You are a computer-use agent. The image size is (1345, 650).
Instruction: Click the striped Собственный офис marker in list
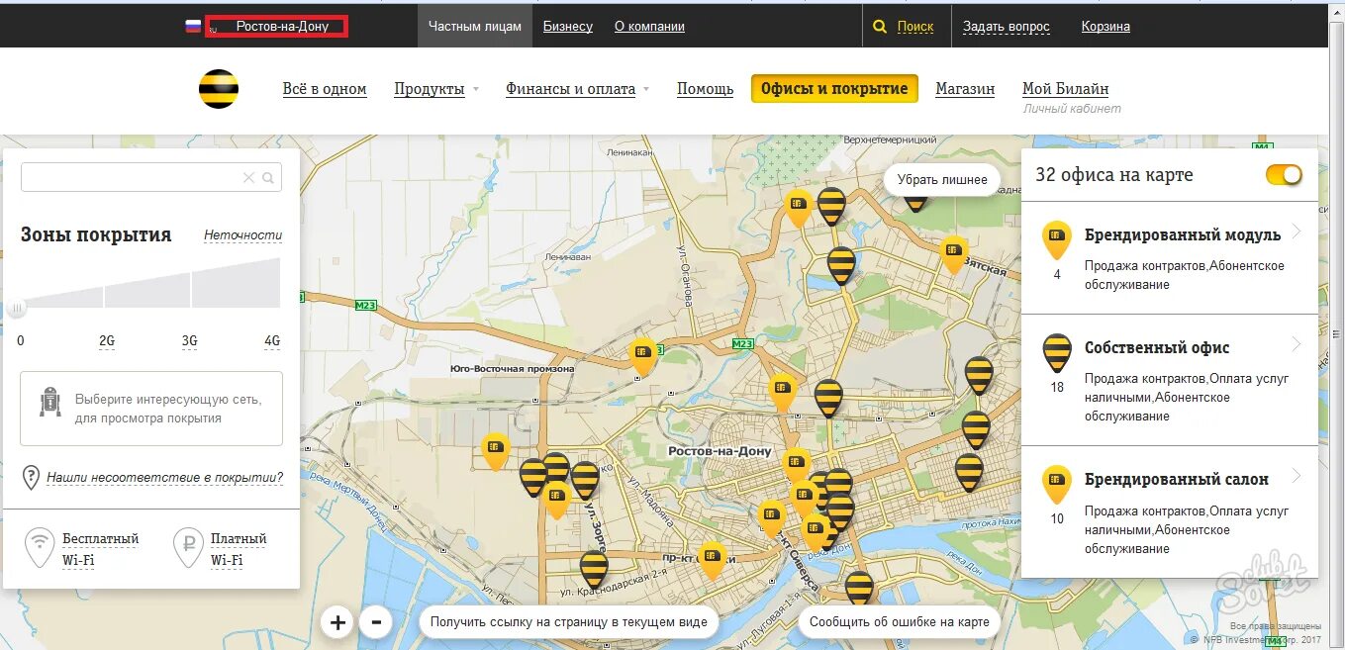tap(1057, 353)
